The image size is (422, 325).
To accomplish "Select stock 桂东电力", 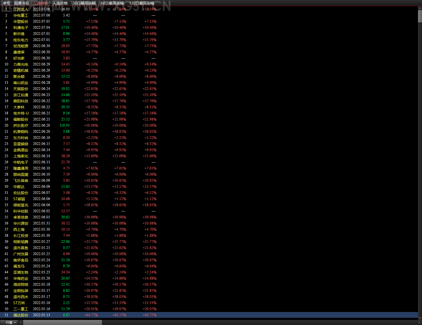I will [x=21, y=40].
